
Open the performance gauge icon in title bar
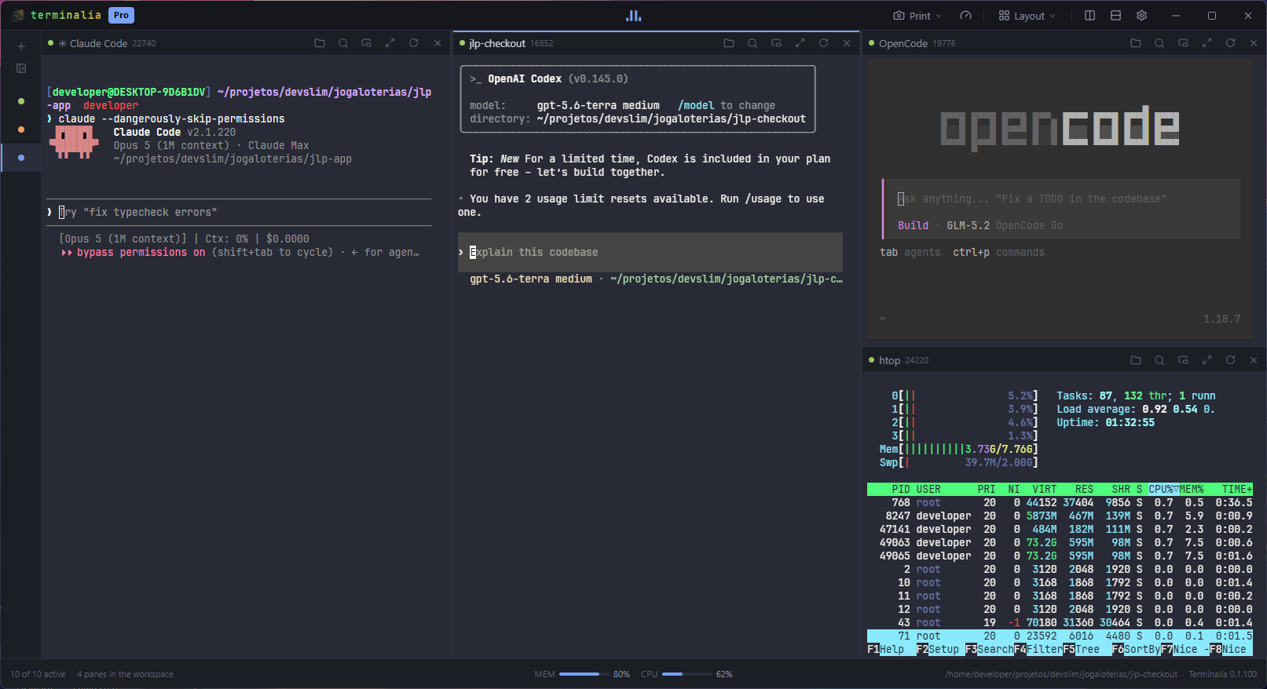pyautogui.click(x=966, y=16)
